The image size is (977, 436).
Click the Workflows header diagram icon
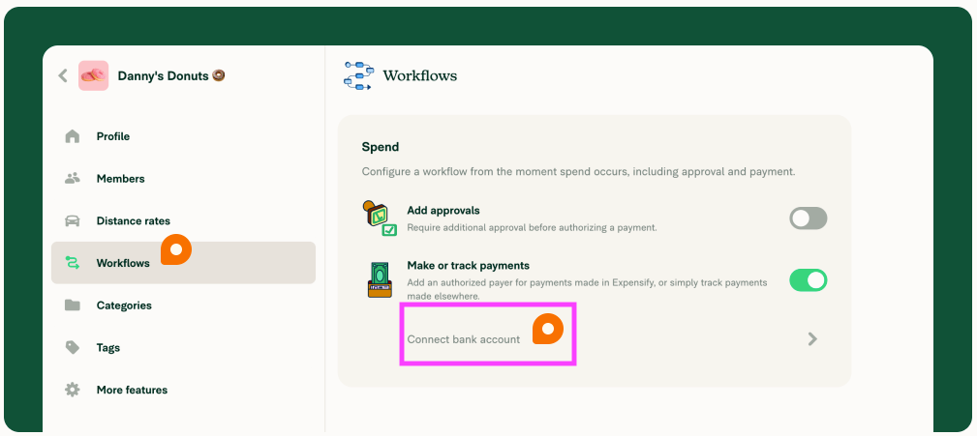tap(358, 75)
